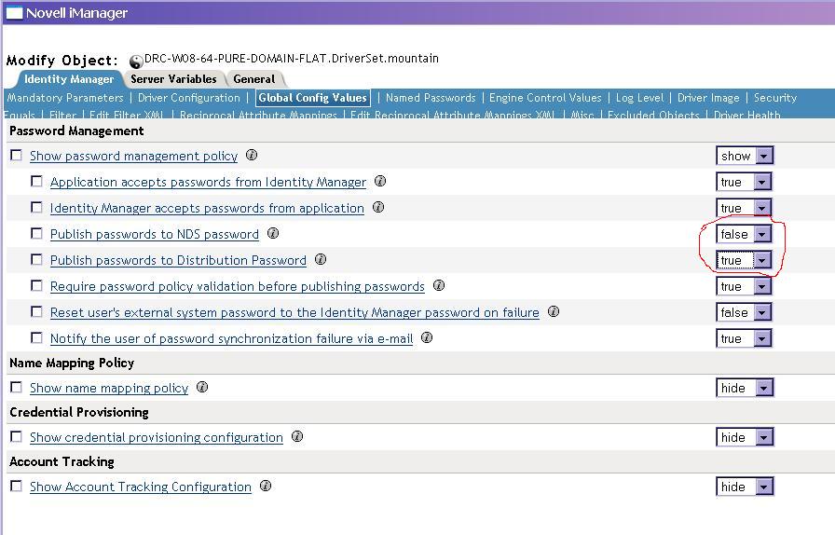Open Engine Control Values page
Image resolution: width=835 pixels, height=535 pixels.
click(545, 98)
